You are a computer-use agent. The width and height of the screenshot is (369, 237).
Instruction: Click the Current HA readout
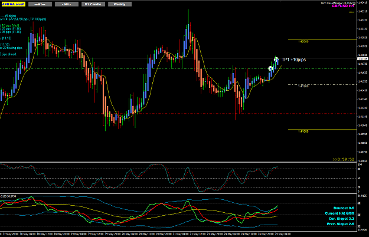(x=339, y=213)
